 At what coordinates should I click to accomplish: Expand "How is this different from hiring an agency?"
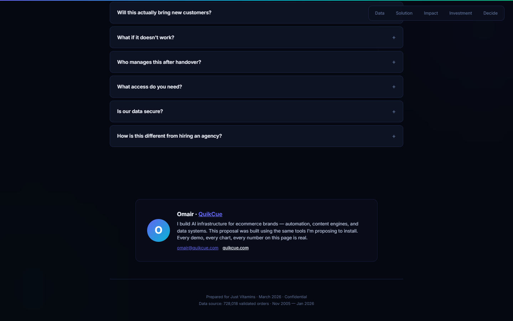click(170, 136)
